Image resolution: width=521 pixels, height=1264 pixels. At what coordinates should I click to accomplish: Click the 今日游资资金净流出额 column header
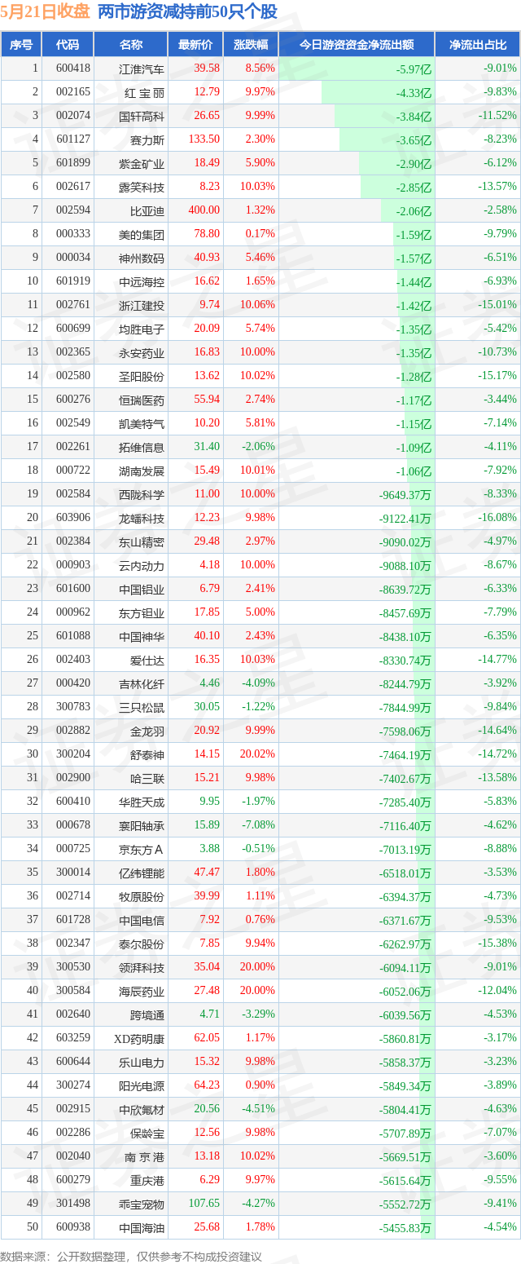357,45
